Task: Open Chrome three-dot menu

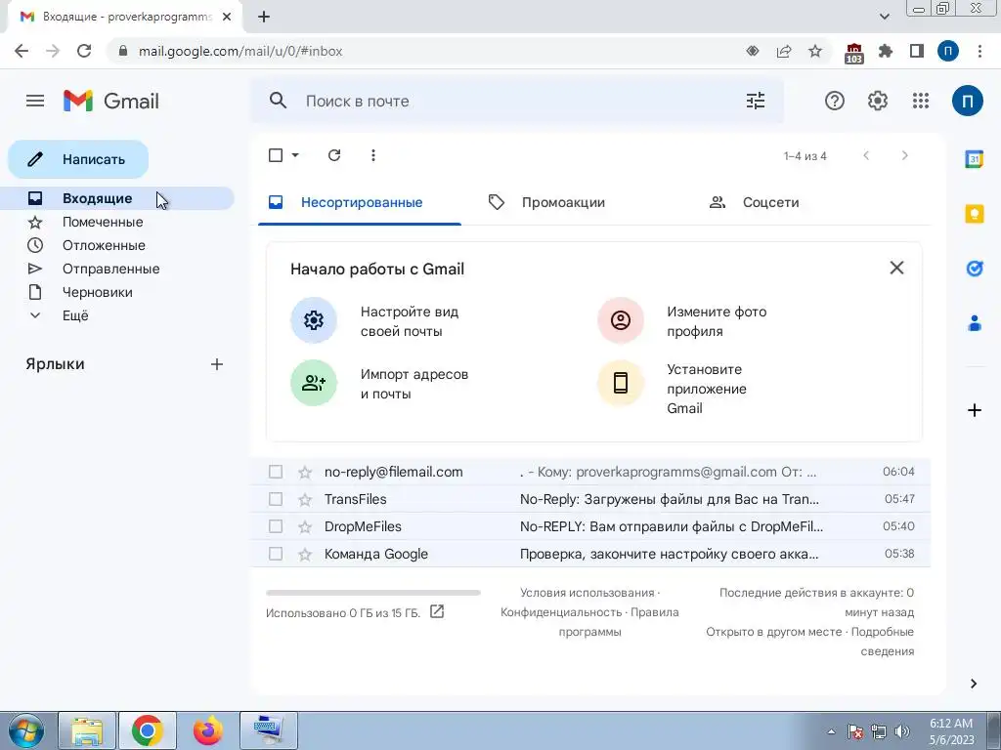Action: coord(979,51)
